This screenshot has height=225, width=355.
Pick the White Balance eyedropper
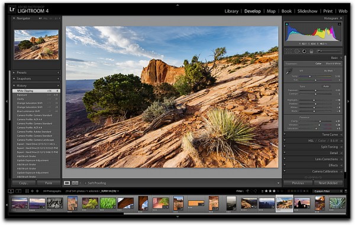coord(289,71)
